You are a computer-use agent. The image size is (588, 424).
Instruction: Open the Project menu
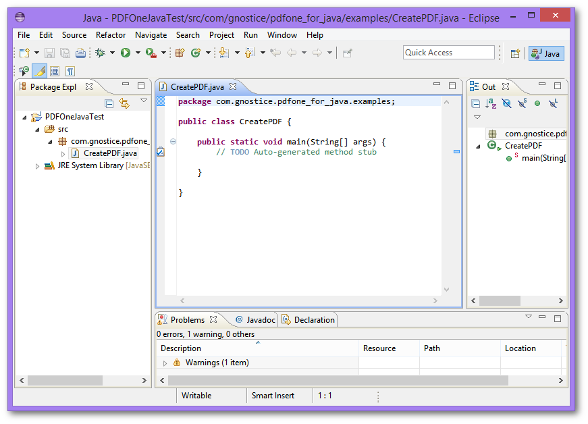221,35
